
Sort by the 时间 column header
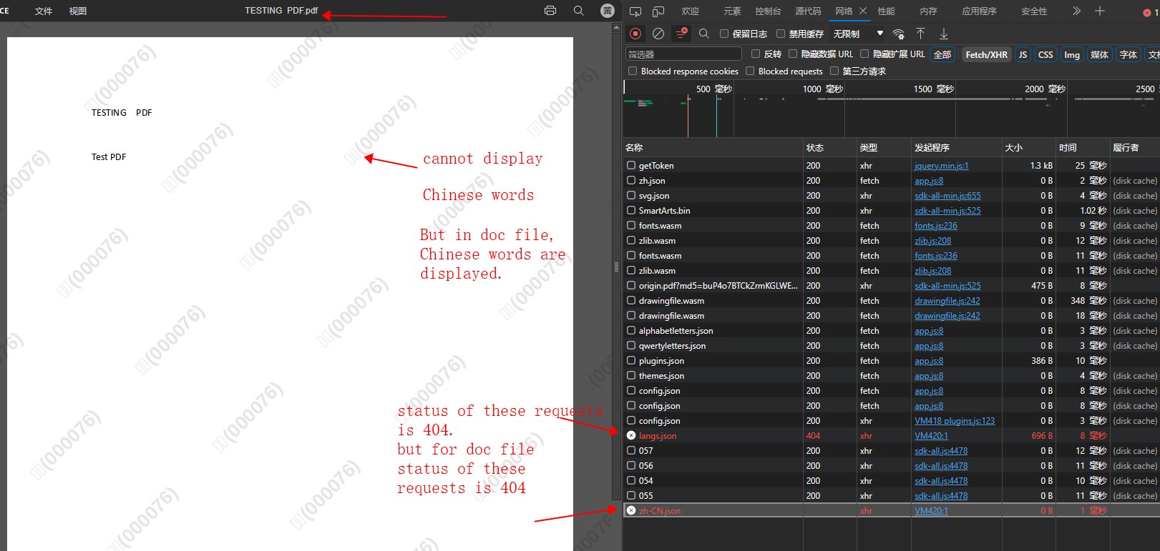pyautogui.click(x=1083, y=147)
